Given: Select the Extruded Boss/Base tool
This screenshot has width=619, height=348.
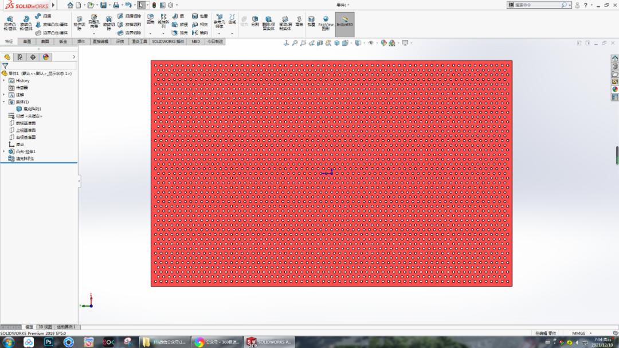Looking at the screenshot, I should pos(10,22).
